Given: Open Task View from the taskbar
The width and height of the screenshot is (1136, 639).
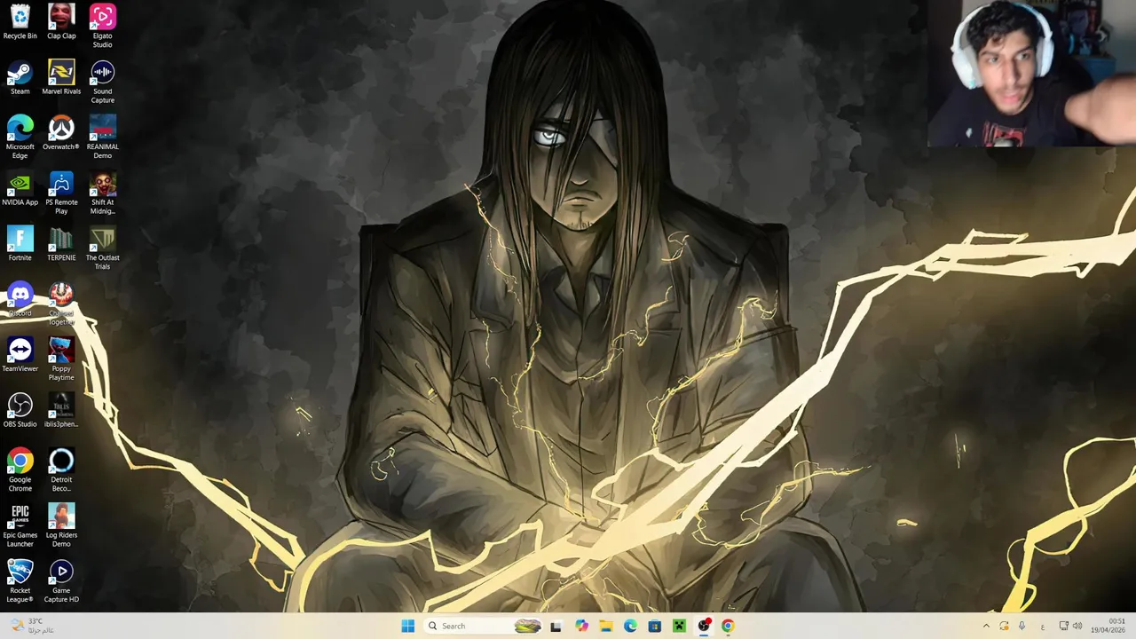Looking at the screenshot, I should [556, 626].
